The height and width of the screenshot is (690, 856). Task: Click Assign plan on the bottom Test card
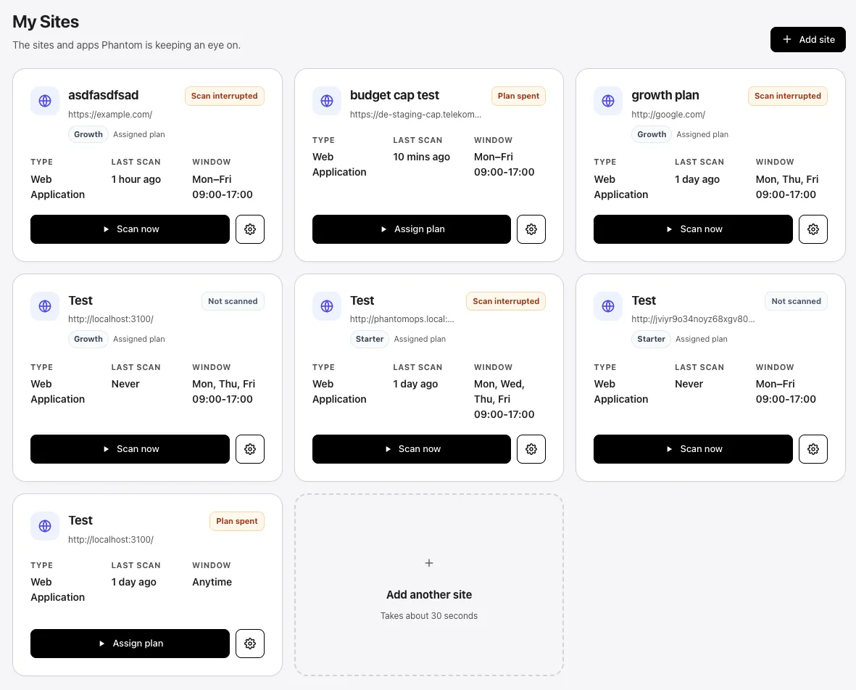point(130,643)
